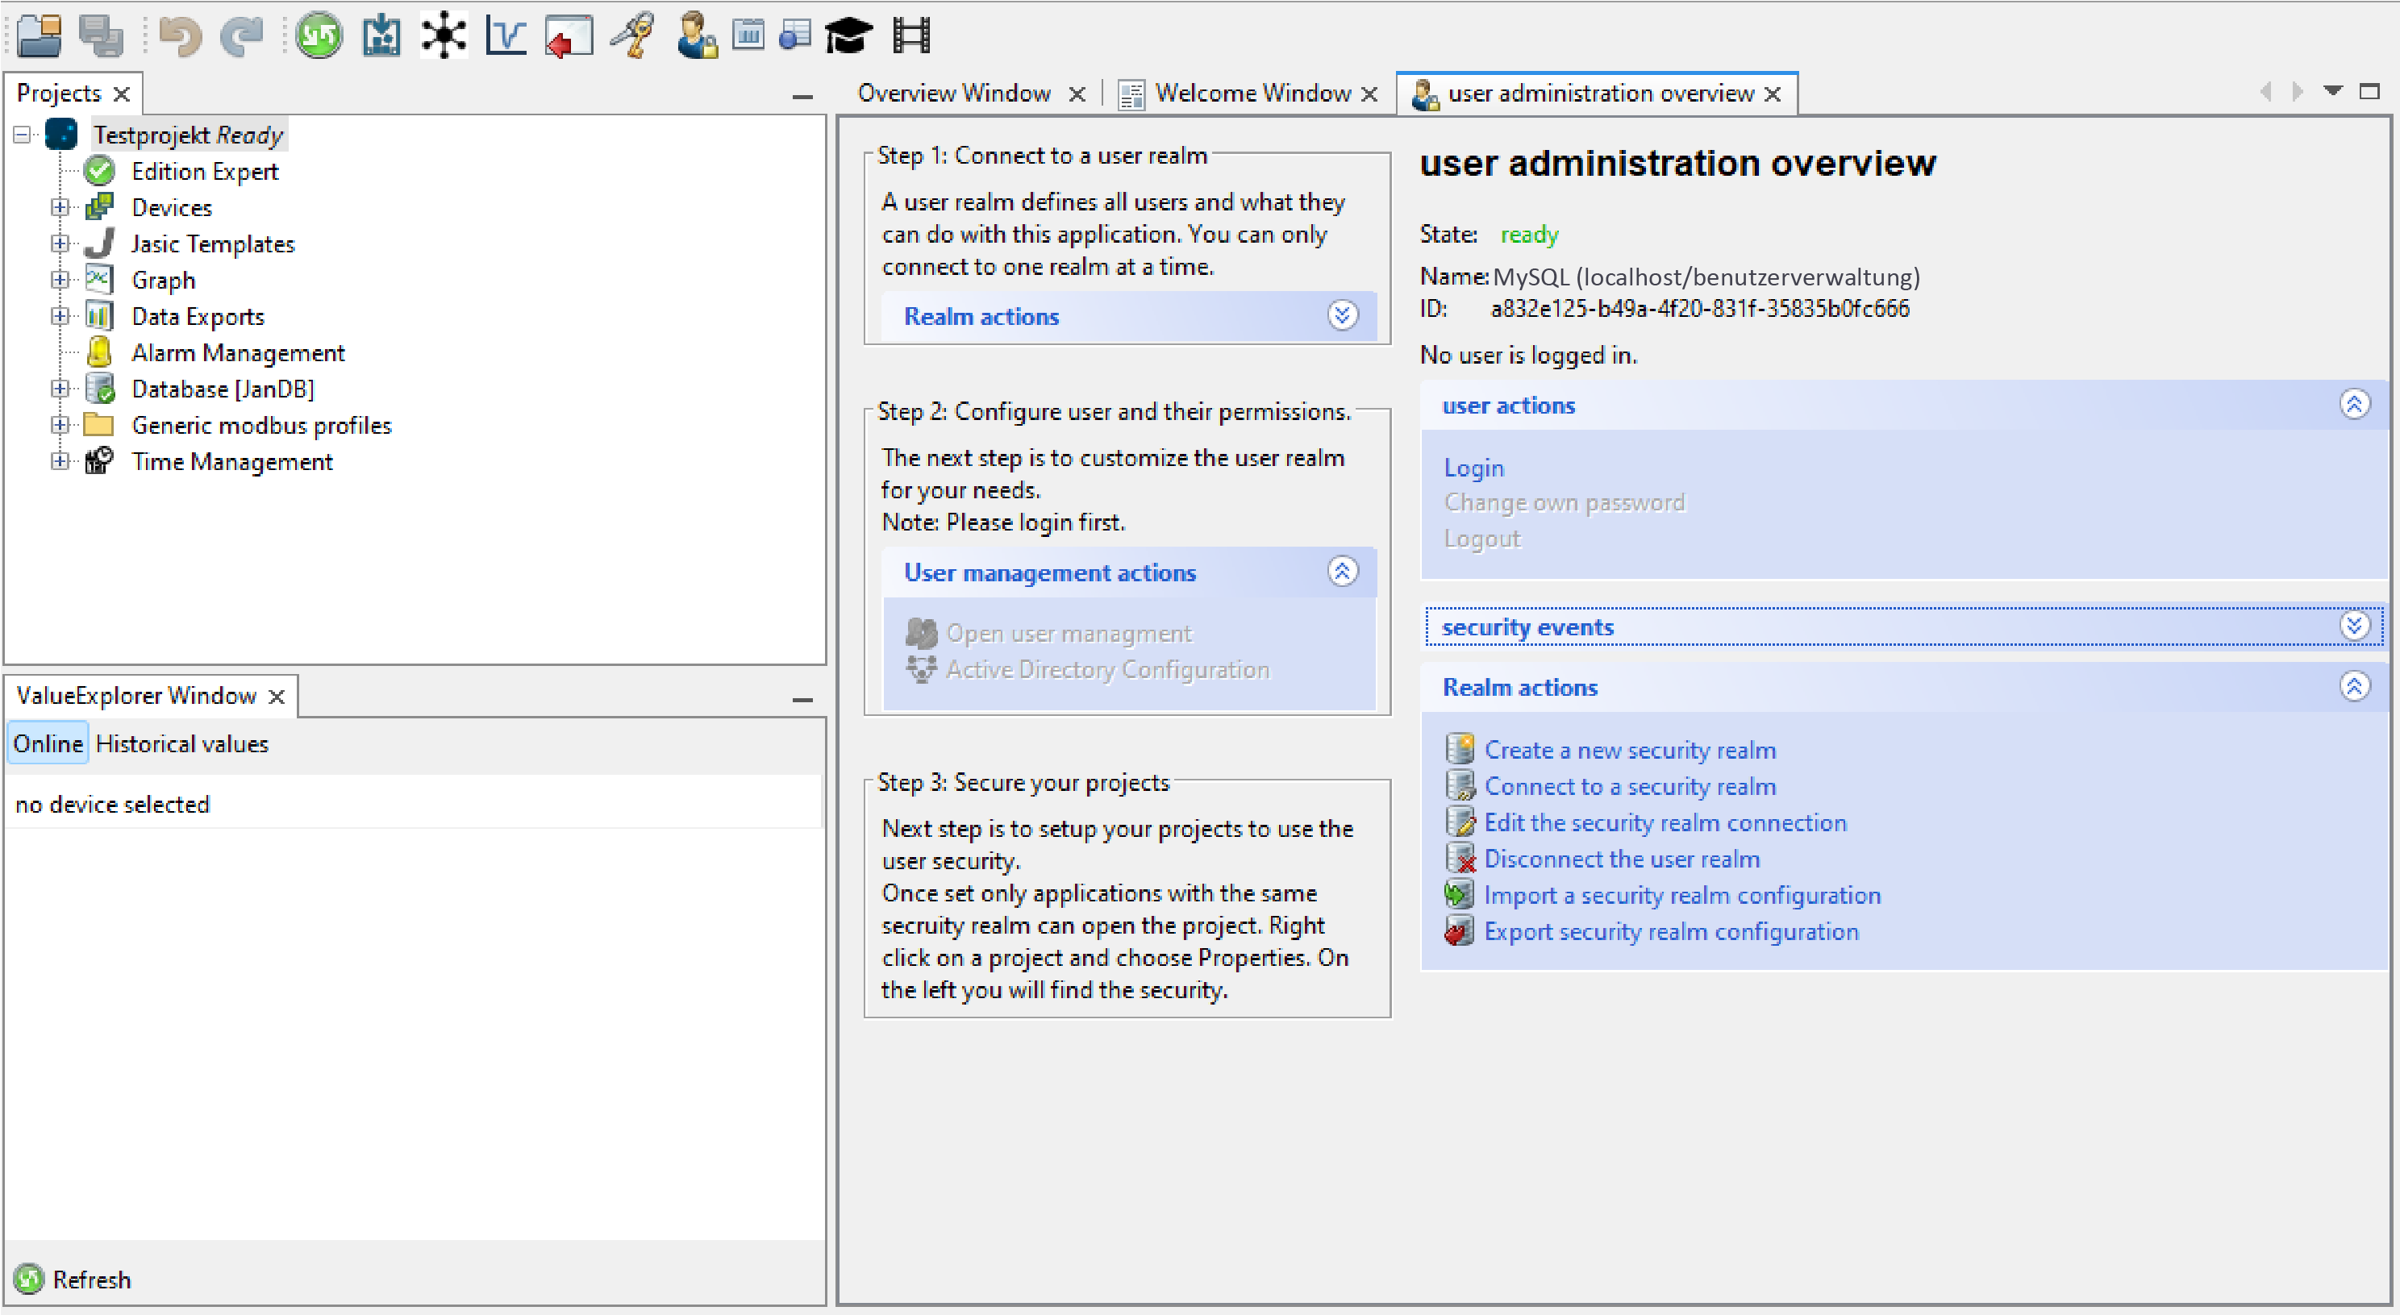
Task: Click the green refresh toolbar icon
Action: tap(318, 35)
